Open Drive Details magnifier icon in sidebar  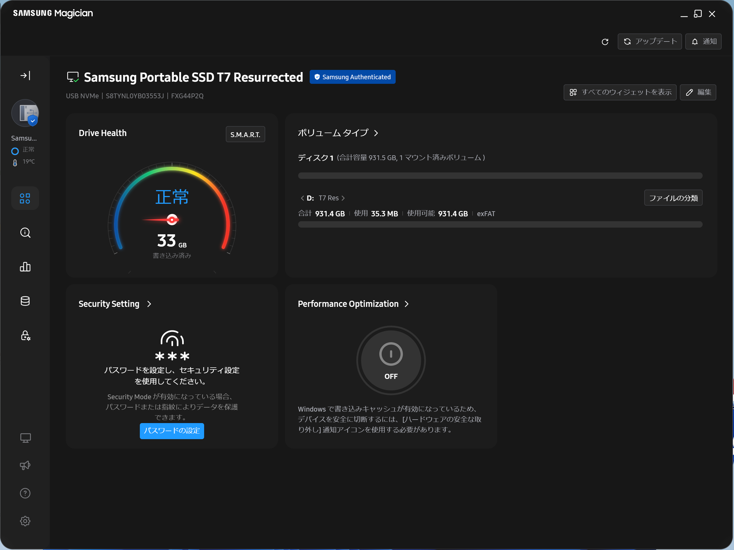25,232
